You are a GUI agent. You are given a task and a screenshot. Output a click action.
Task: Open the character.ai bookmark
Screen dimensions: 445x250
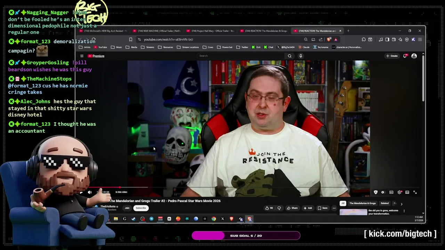click(347, 47)
